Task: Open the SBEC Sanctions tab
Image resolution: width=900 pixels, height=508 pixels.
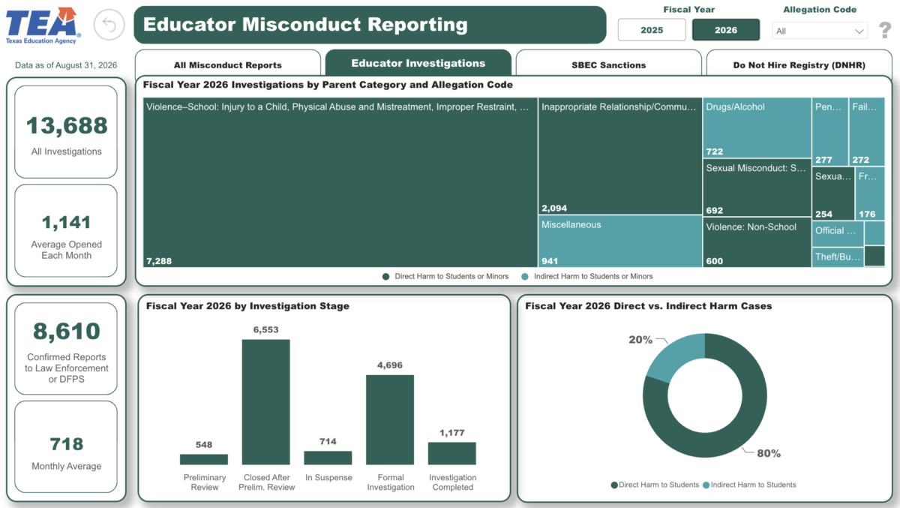Action: 609,65
